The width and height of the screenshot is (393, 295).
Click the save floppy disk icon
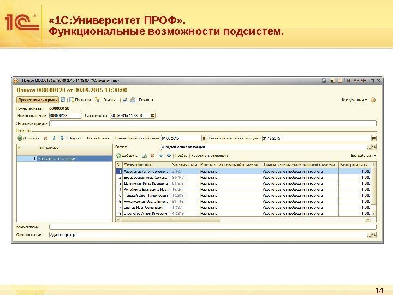63,100
